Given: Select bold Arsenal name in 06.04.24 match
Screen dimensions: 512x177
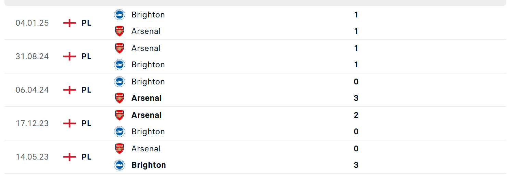Looking at the screenshot, I should point(146,98).
